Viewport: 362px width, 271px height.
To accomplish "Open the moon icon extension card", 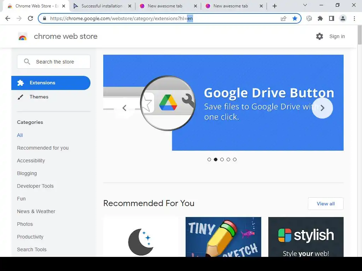I will tap(141, 237).
